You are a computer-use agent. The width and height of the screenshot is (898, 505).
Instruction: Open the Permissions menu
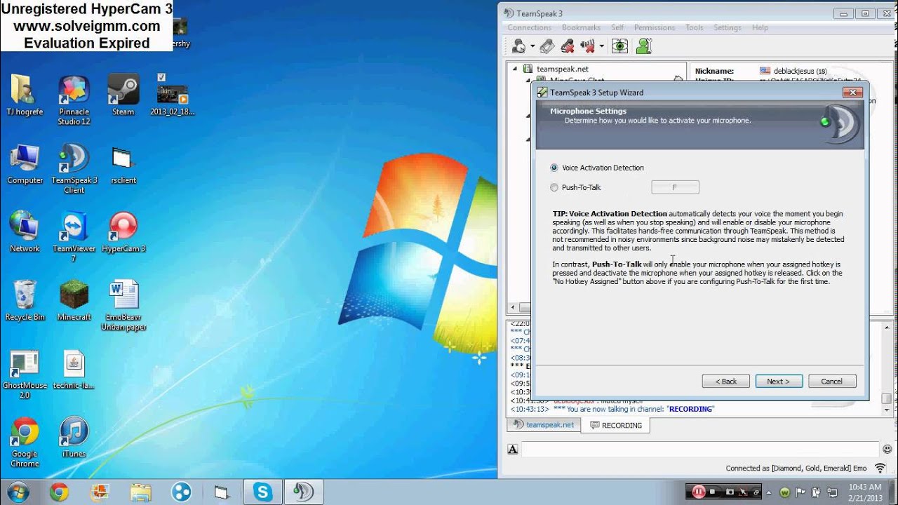coord(655,27)
